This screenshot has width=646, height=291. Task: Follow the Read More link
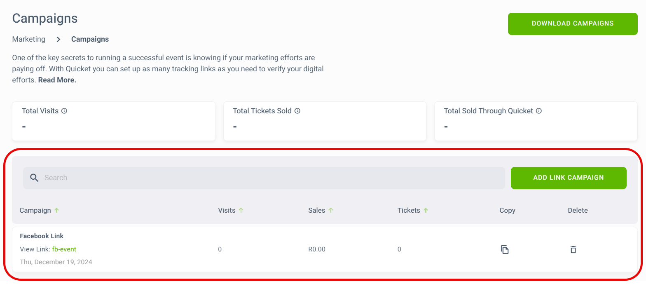click(57, 80)
